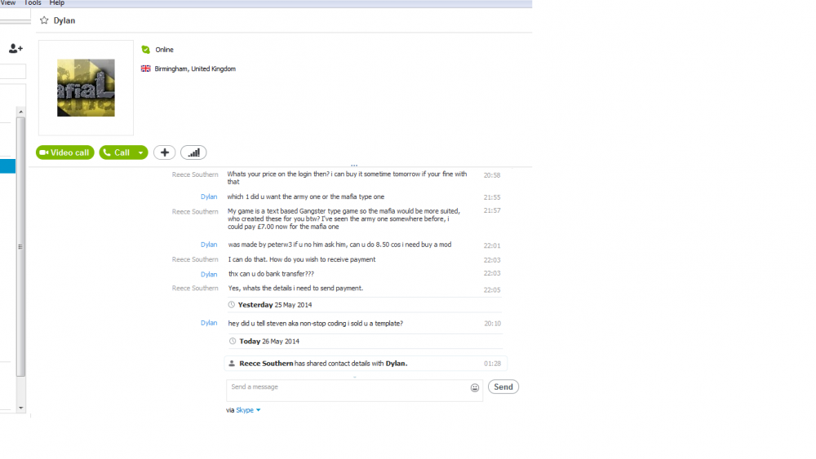The image size is (816, 459).
Task: Toggle favorite star next to Dylan
Action: (44, 20)
